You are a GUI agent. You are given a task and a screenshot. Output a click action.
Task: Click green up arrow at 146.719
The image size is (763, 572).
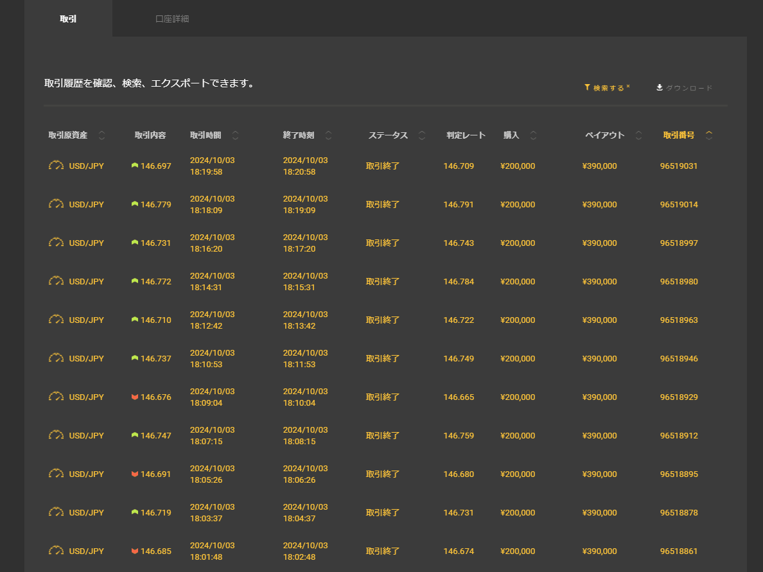point(135,512)
